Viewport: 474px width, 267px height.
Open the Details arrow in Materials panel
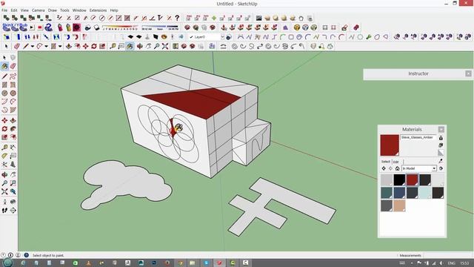tap(441, 168)
